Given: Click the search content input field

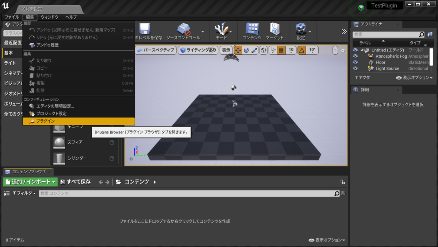Looking at the screenshot, I should [187, 193].
